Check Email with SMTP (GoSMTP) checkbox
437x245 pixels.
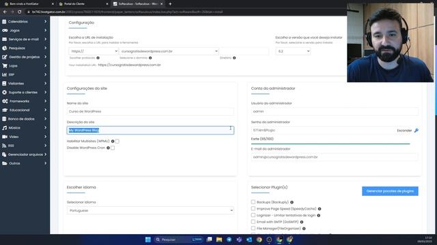point(253,222)
